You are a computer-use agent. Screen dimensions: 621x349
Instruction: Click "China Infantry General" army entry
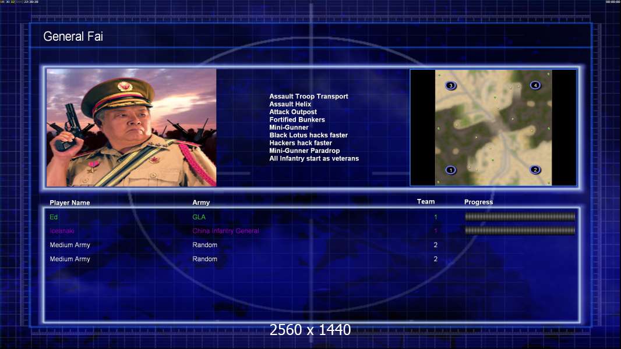click(x=226, y=231)
